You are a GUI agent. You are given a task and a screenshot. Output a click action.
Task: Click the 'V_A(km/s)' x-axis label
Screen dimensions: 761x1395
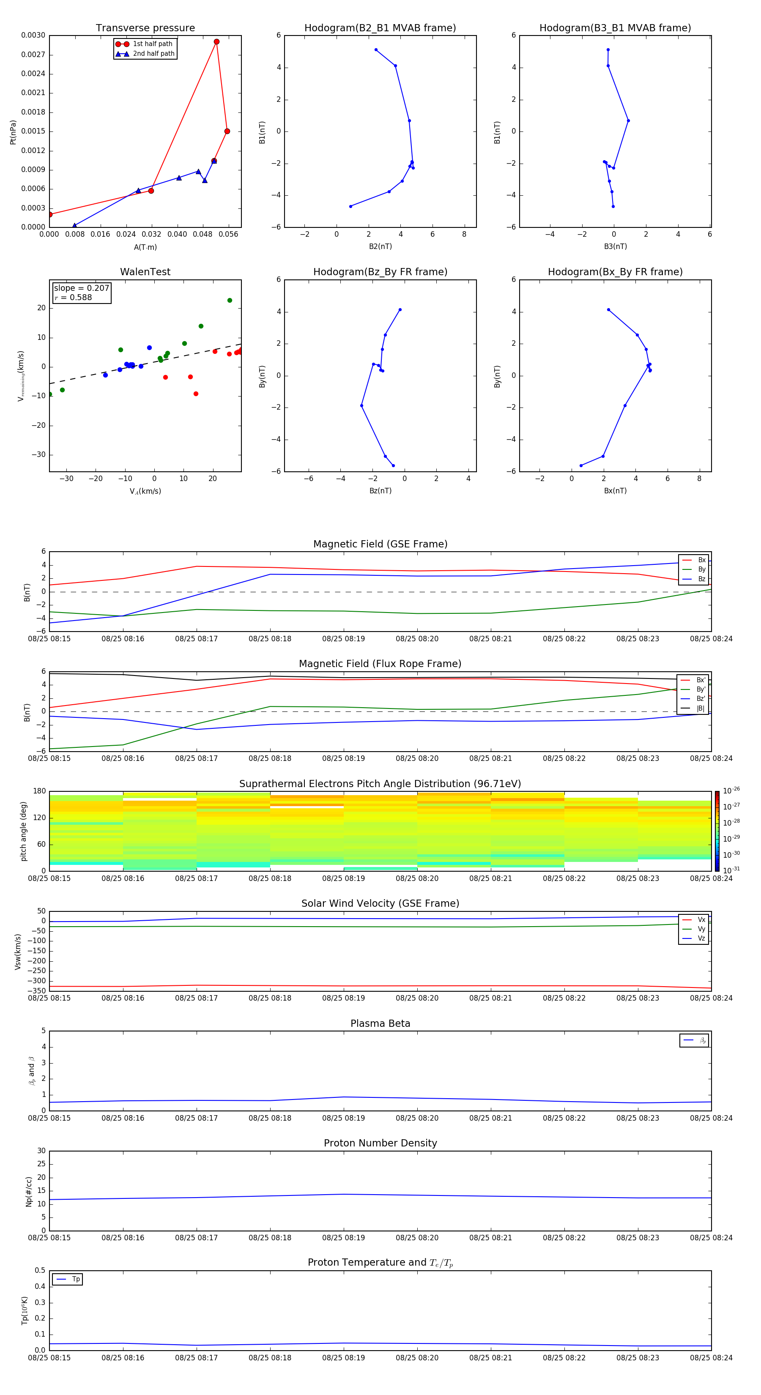(x=145, y=492)
